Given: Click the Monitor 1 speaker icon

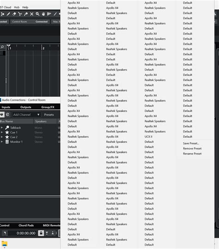Looking at the screenshot, I should 7,142.
